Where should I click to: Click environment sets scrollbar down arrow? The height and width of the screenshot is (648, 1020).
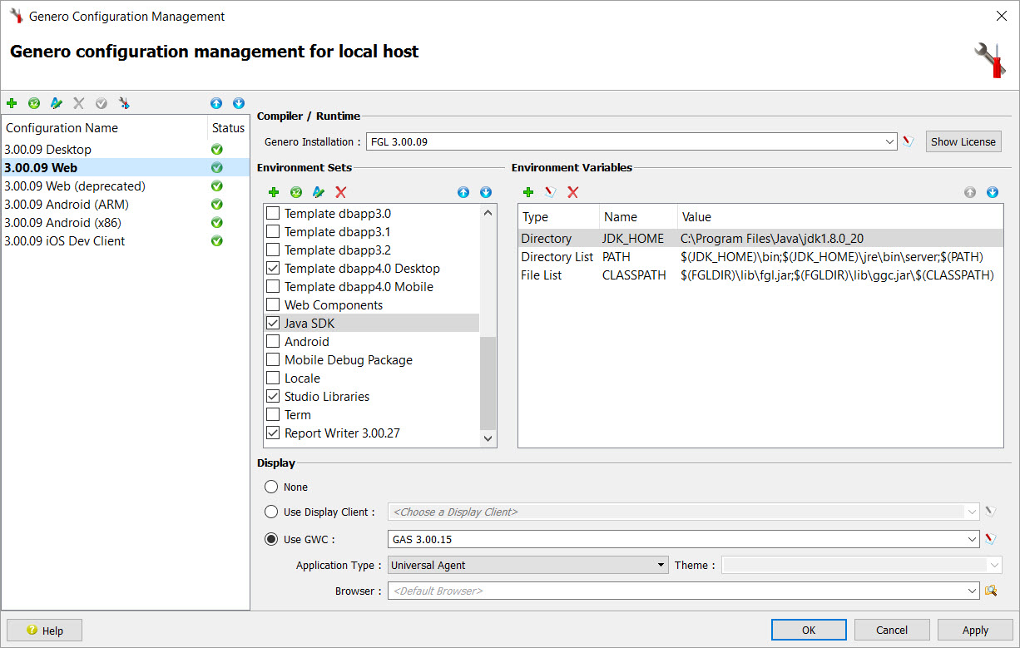pos(488,438)
